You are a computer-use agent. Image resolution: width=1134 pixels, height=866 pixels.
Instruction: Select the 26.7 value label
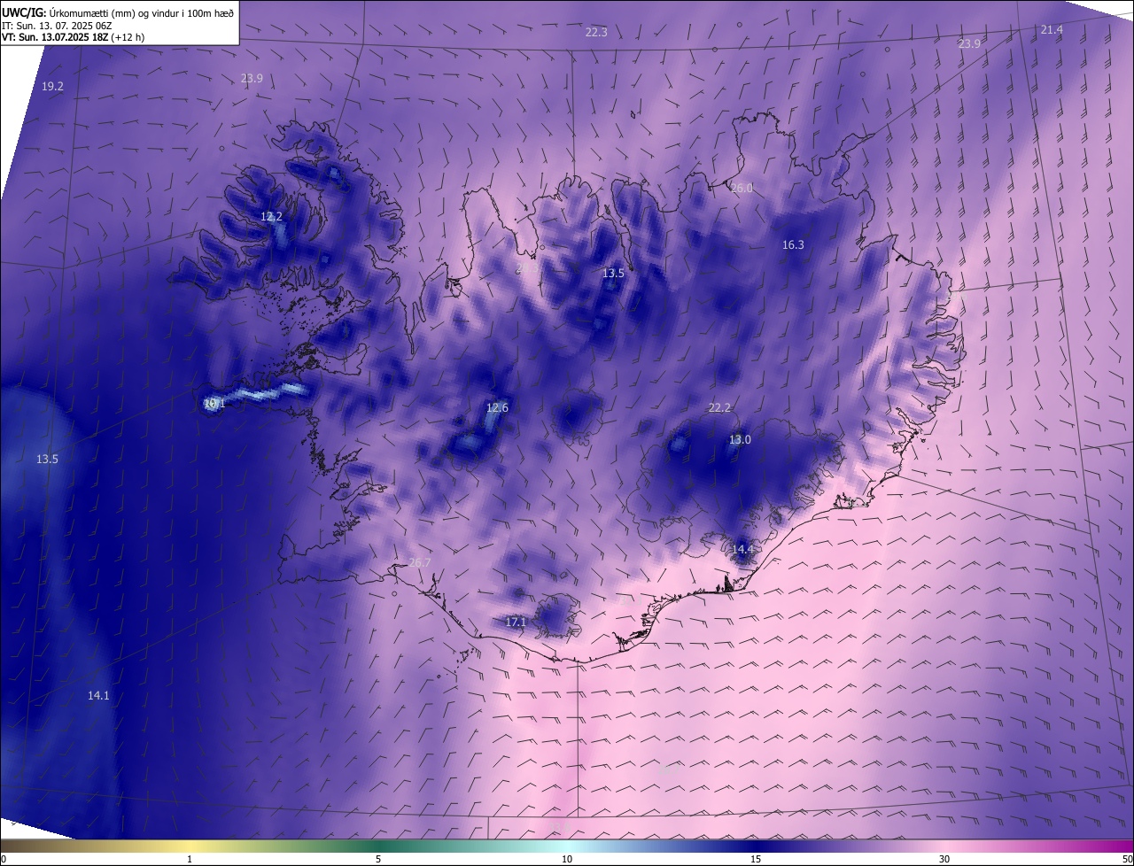coord(420,563)
